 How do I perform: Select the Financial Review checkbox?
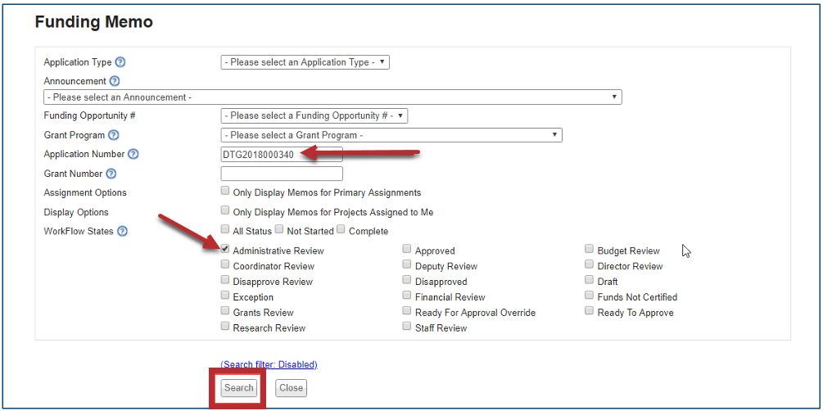click(x=407, y=296)
